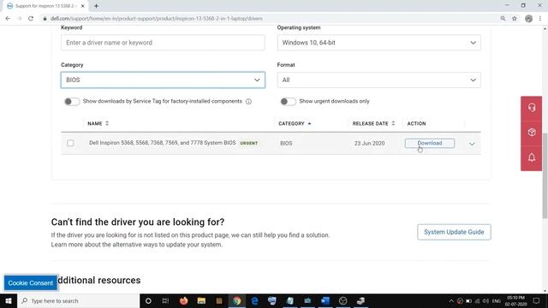Image resolution: width=548 pixels, height=308 pixels.
Task: Click the ENG language indicator
Action: click(x=497, y=301)
